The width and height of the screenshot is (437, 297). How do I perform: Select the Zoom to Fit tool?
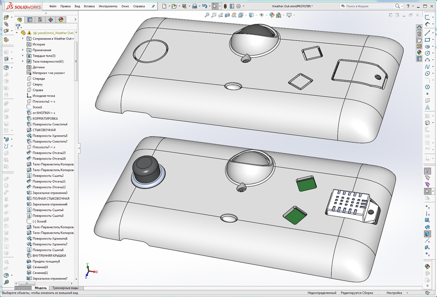tap(207, 15)
